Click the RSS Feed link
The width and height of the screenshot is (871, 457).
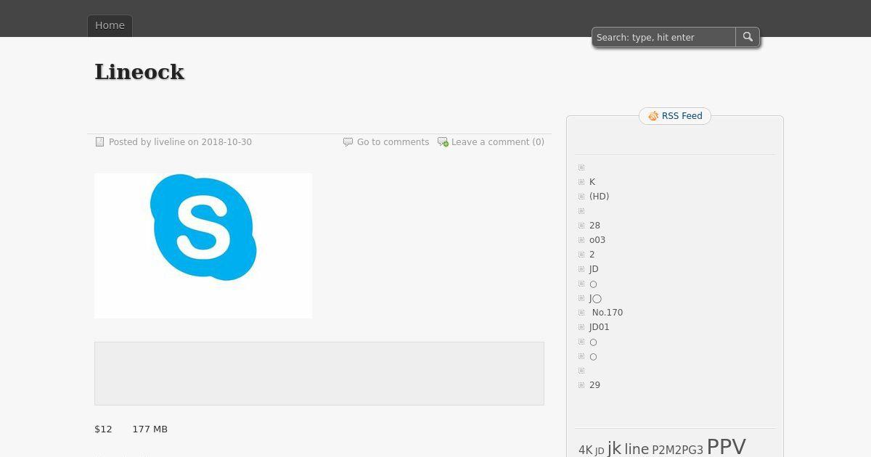(x=682, y=116)
